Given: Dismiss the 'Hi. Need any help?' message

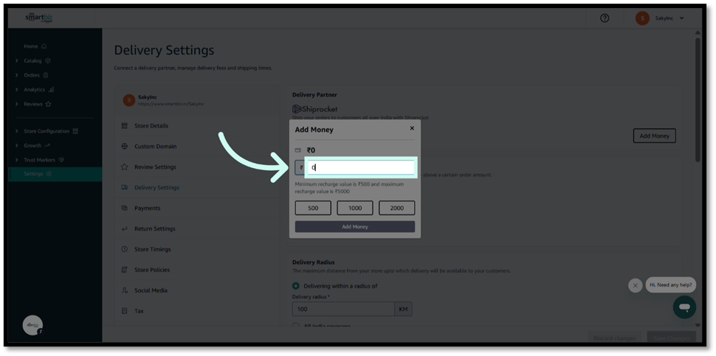Looking at the screenshot, I should pos(635,285).
